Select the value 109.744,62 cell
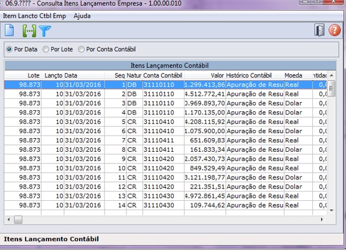 pyautogui.click(x=205, y=205)
